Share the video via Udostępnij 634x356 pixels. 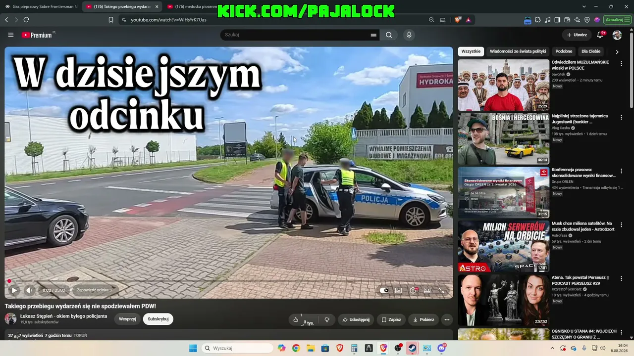tap(356, 320)
